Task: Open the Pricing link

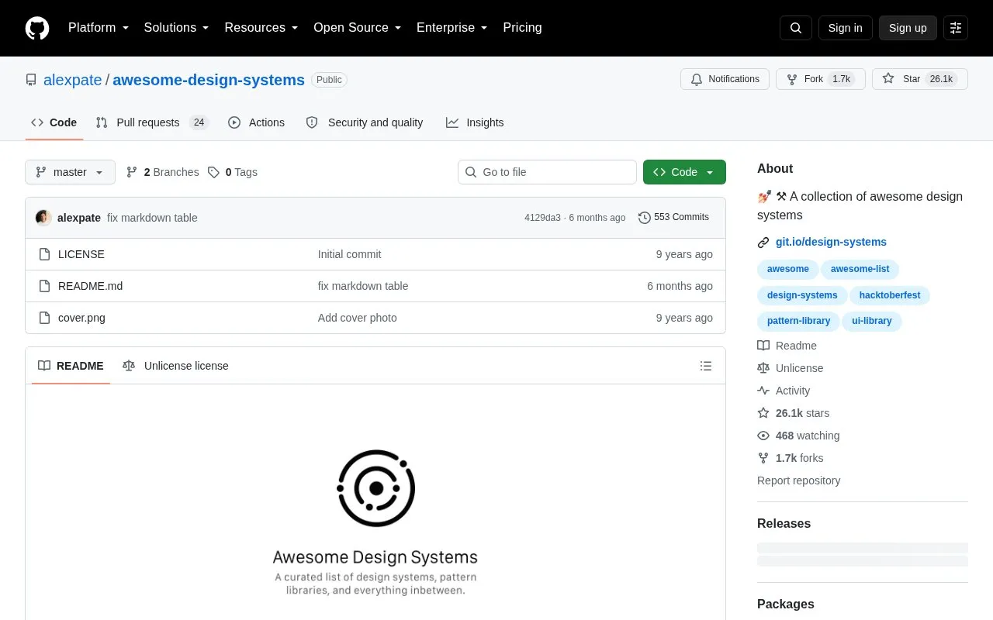Action: [x=522, y=28]
